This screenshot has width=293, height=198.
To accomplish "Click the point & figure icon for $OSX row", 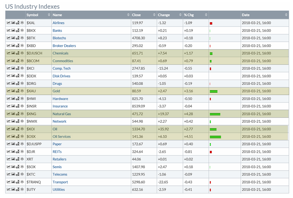I will (17, 137).
